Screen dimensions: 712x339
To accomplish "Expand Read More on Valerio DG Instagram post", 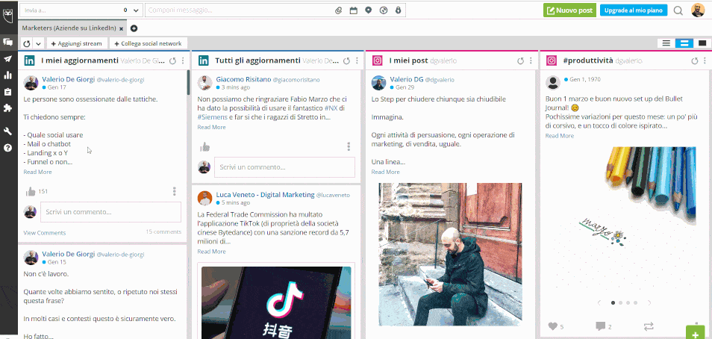I will 386,172.
